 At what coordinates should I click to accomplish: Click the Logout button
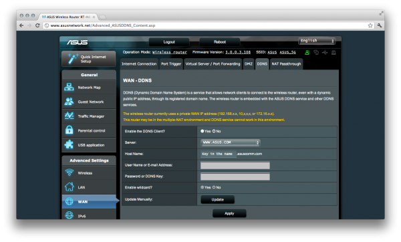pyautogui.click(x=169, y=42)
